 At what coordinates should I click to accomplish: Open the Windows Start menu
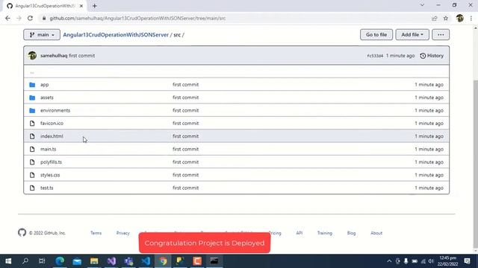tap(8, 261)
